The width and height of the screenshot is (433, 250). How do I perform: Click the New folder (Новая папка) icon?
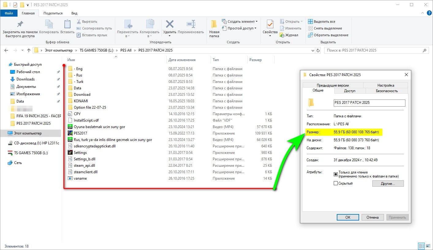click(214, 24)
